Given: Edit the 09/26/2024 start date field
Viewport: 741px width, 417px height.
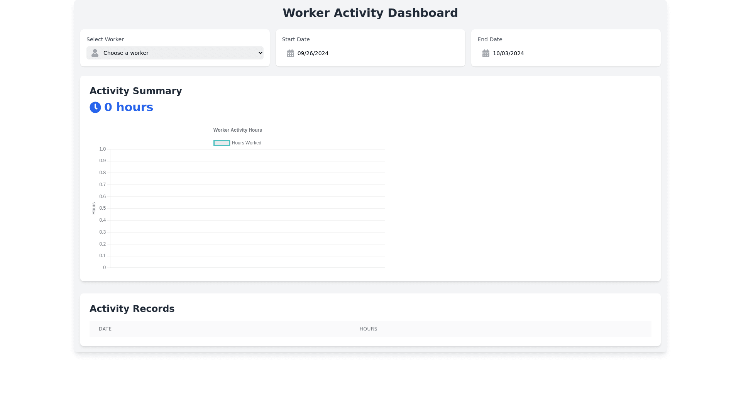Looking at the screenshot, I should (313, 53).
